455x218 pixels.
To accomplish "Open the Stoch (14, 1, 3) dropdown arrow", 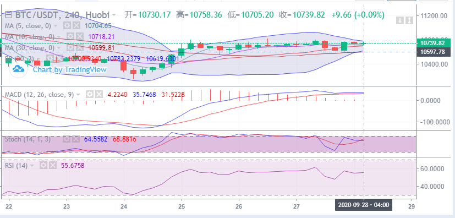I will [55, 140].
